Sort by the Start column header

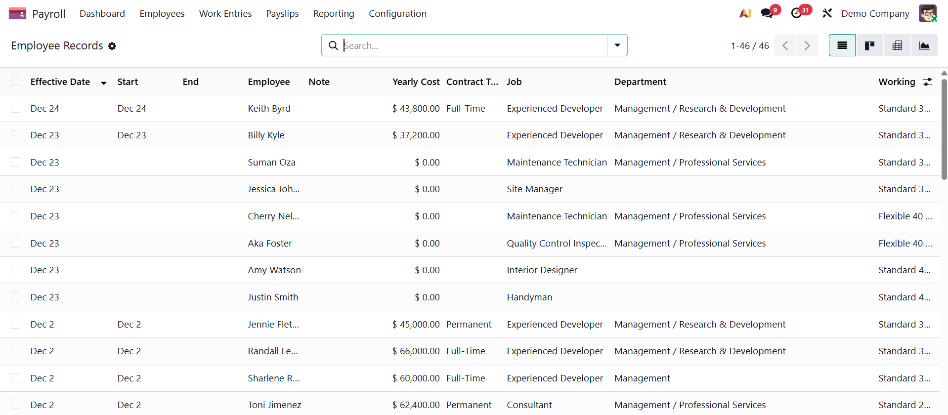[x=128, y=82]
